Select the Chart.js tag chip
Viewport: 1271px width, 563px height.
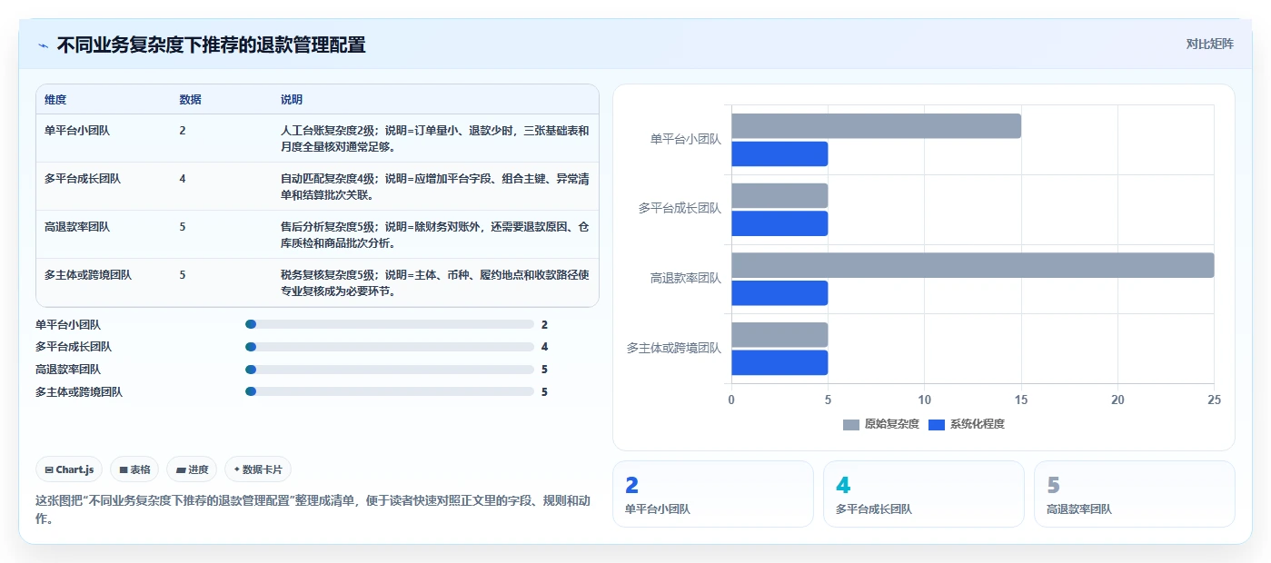pos(69,469)
